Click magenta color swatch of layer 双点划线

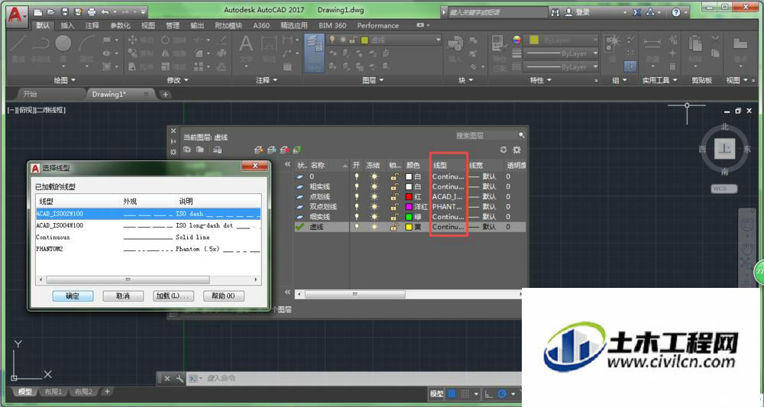click(x=410, y=207)
